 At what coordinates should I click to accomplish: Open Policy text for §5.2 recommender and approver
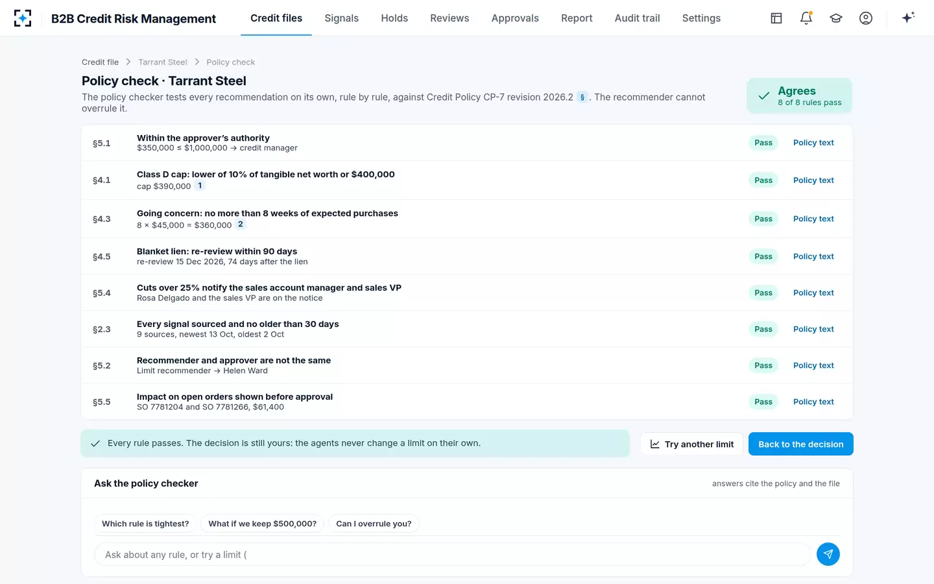pos(813,365)
